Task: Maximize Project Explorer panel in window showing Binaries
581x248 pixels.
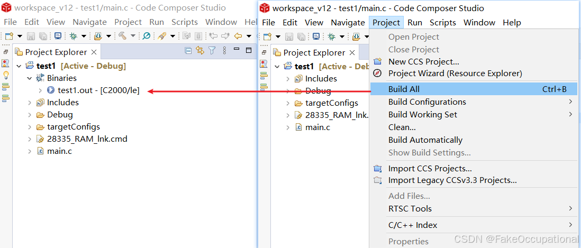Action: pyautogui.click(x=249, y=50)
